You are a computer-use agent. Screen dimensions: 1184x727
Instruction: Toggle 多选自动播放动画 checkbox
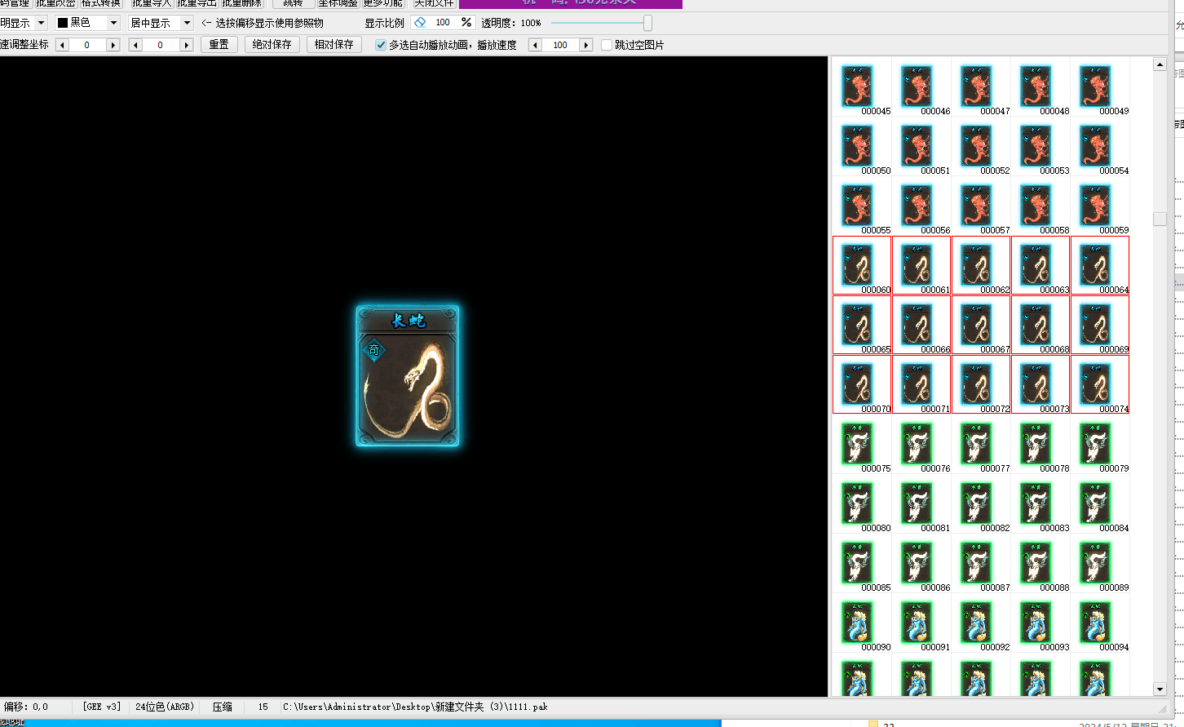click(x=380, y=45)
